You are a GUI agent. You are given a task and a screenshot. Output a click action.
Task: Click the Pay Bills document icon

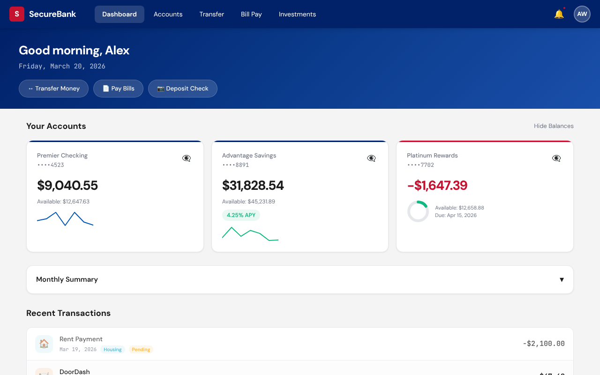(x=105, y=88)
